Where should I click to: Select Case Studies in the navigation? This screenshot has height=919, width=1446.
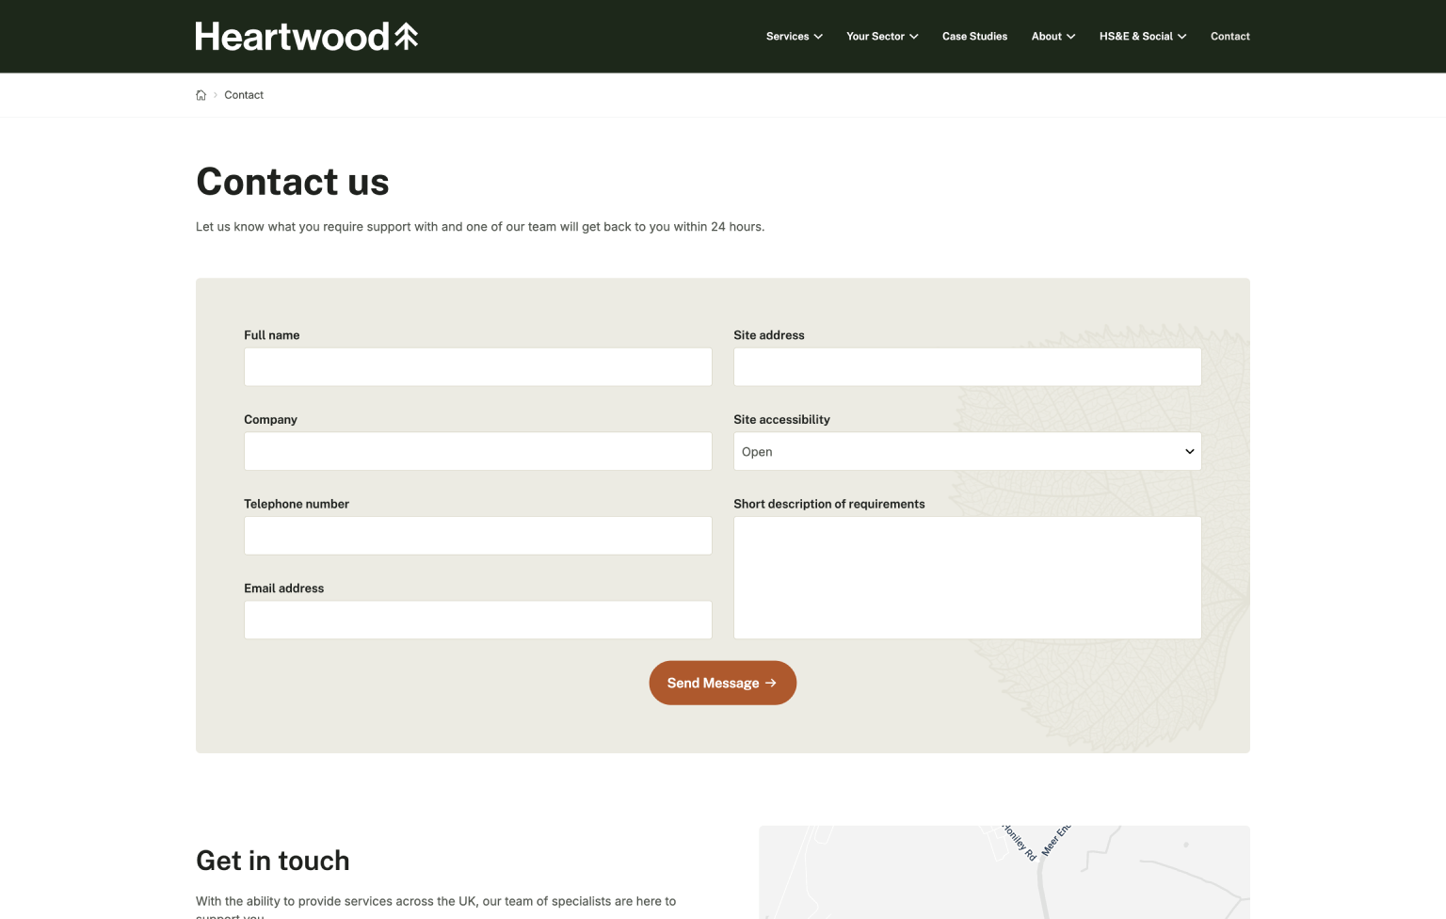[x=974, y=37]
